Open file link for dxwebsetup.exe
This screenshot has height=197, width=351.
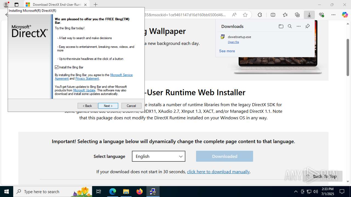tap(233, 42)
